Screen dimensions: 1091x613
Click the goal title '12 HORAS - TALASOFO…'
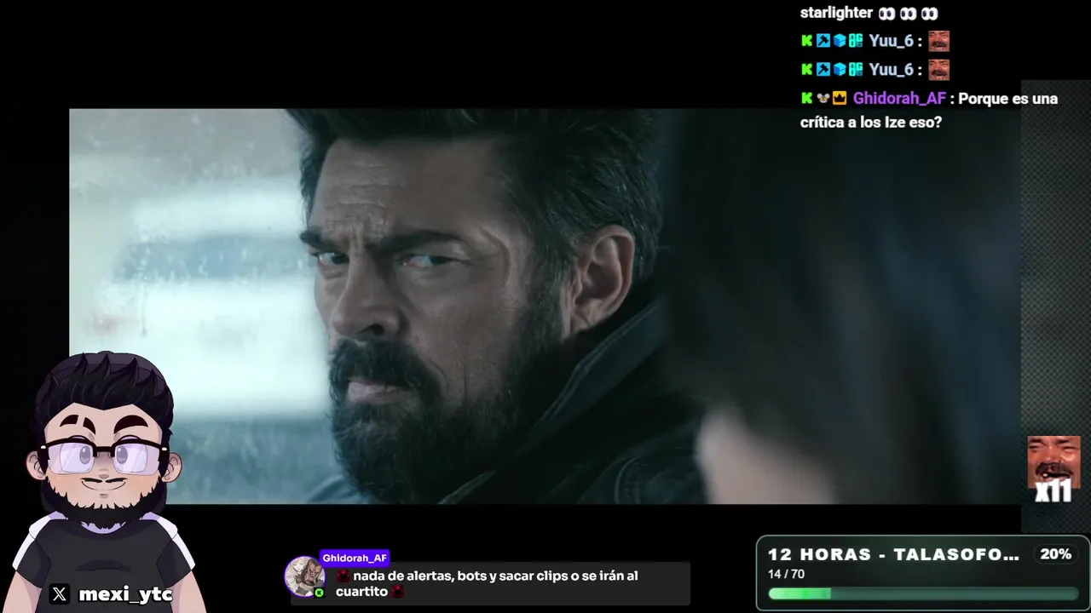click(893, 554)
